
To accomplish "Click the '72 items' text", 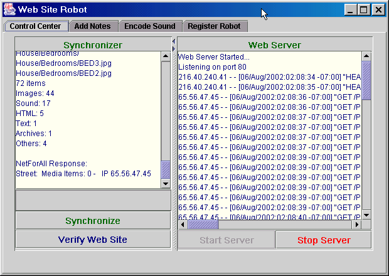I will click(x=31, y=83).
